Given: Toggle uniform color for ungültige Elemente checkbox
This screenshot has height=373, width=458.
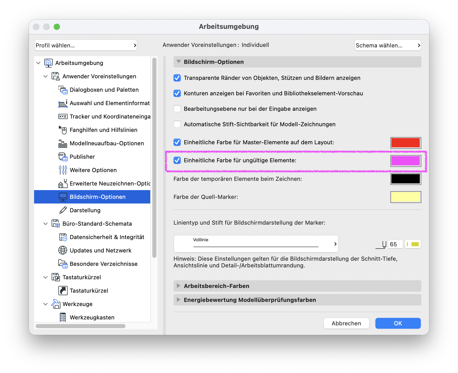Looking at the screenshot, I should 177,160.
